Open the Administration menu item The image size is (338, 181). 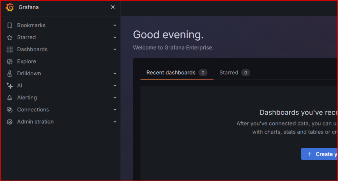click(x=35, y=122)
